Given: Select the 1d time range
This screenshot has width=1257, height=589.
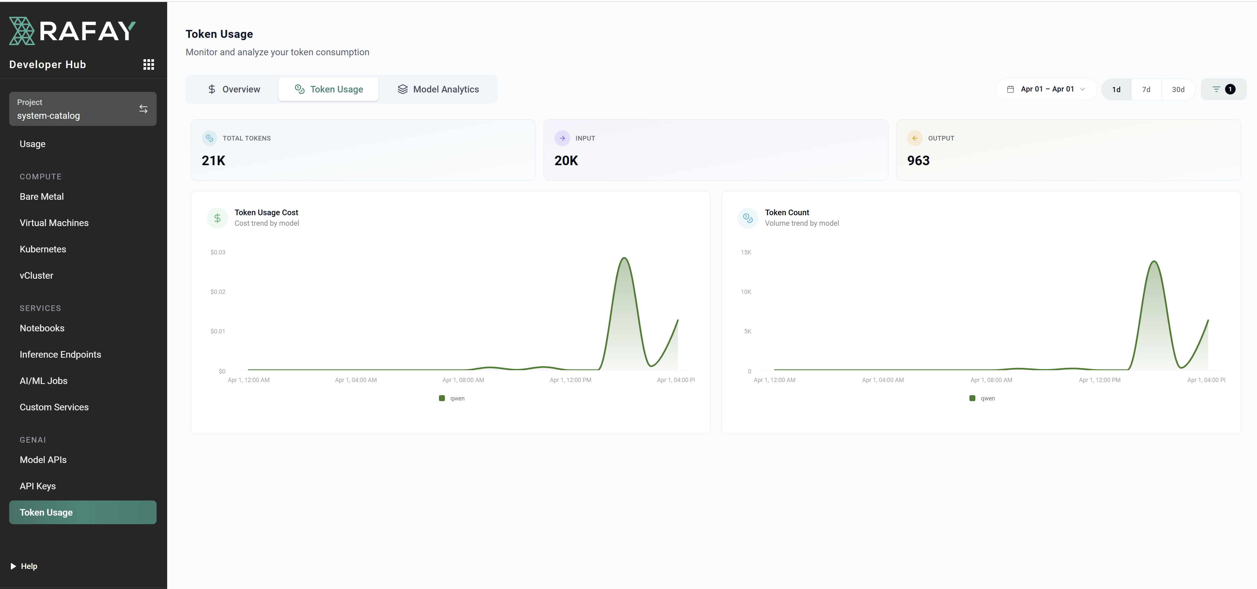Looking at the screenshot, I should [1116, 90].
